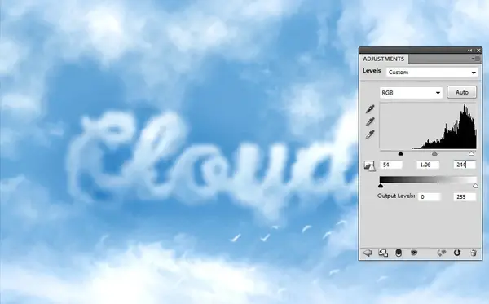This screenshot has width=489, height=304.
Task: Reset Levels to adjustment defaults
Action: (457, 253)
